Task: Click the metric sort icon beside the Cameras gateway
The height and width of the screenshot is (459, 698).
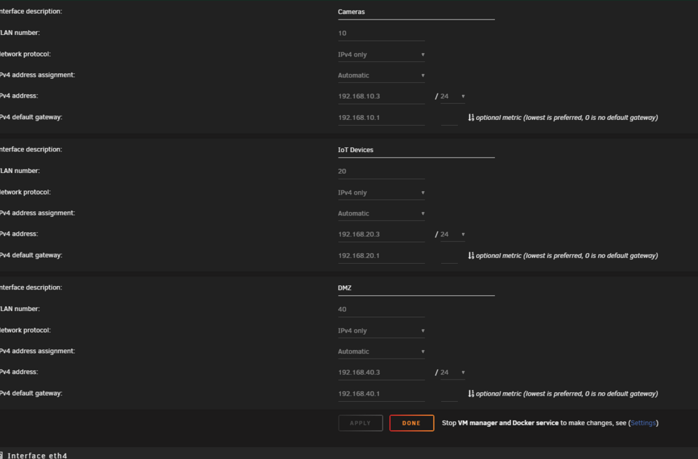Action: [x=471, y=117]
